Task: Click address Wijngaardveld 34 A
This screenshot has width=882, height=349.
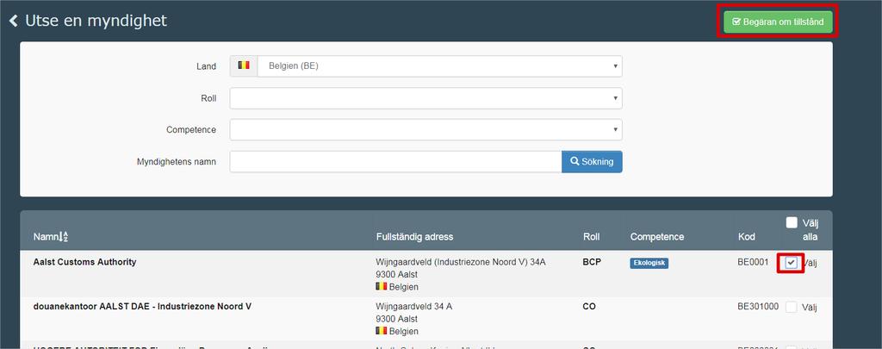Action: [414, 307]
